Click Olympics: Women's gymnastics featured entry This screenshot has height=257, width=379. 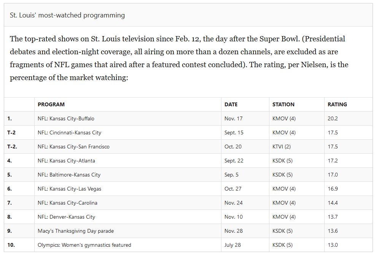(x=84, y=245)
